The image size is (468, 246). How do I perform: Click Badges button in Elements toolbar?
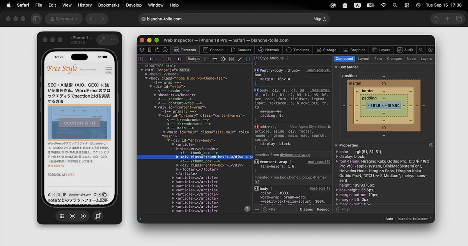coord(194,59)
